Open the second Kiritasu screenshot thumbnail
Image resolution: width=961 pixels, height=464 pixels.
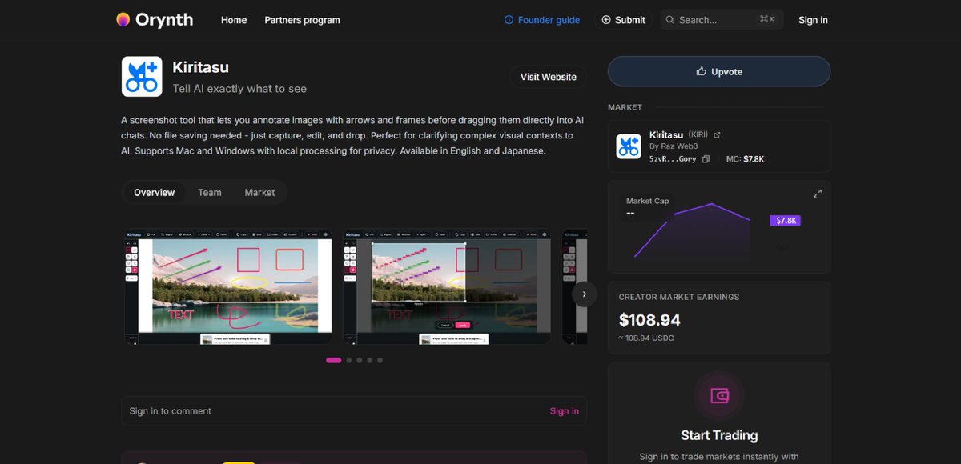447,288
